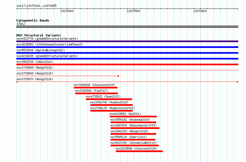Click the red nsv5585130 variant bar
This screenshot has height=162, width=246.
point(133,140)
